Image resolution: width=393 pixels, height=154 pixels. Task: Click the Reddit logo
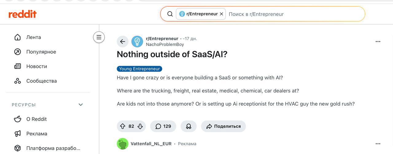[22, 14]
